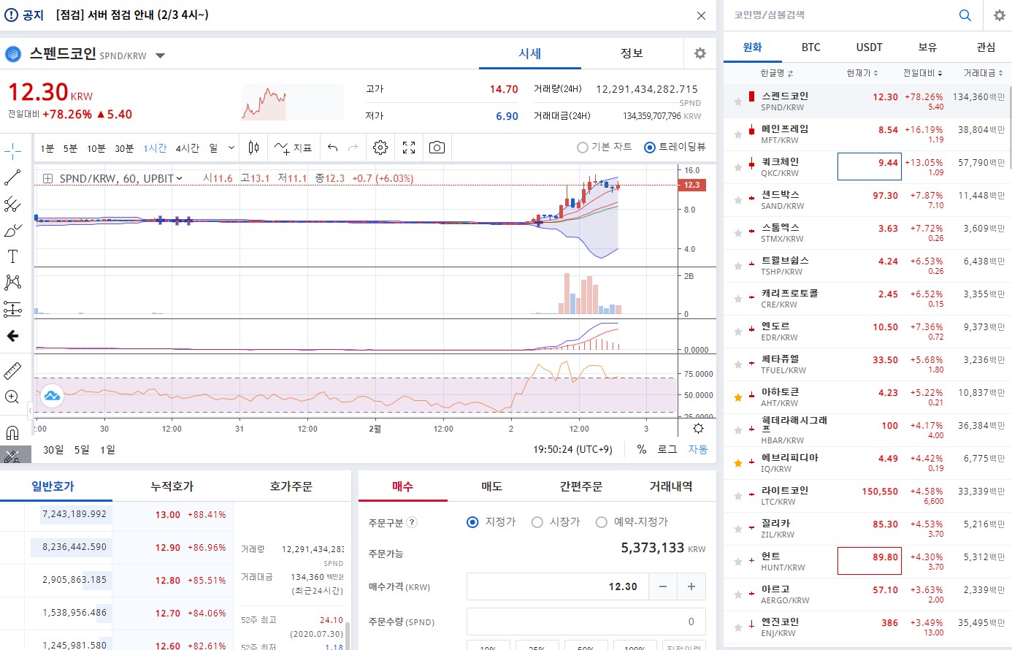Viewport: 1012px width, 650px height.
Task: Click the cloud icon on the chart
Action: click(x=52, y=396)
